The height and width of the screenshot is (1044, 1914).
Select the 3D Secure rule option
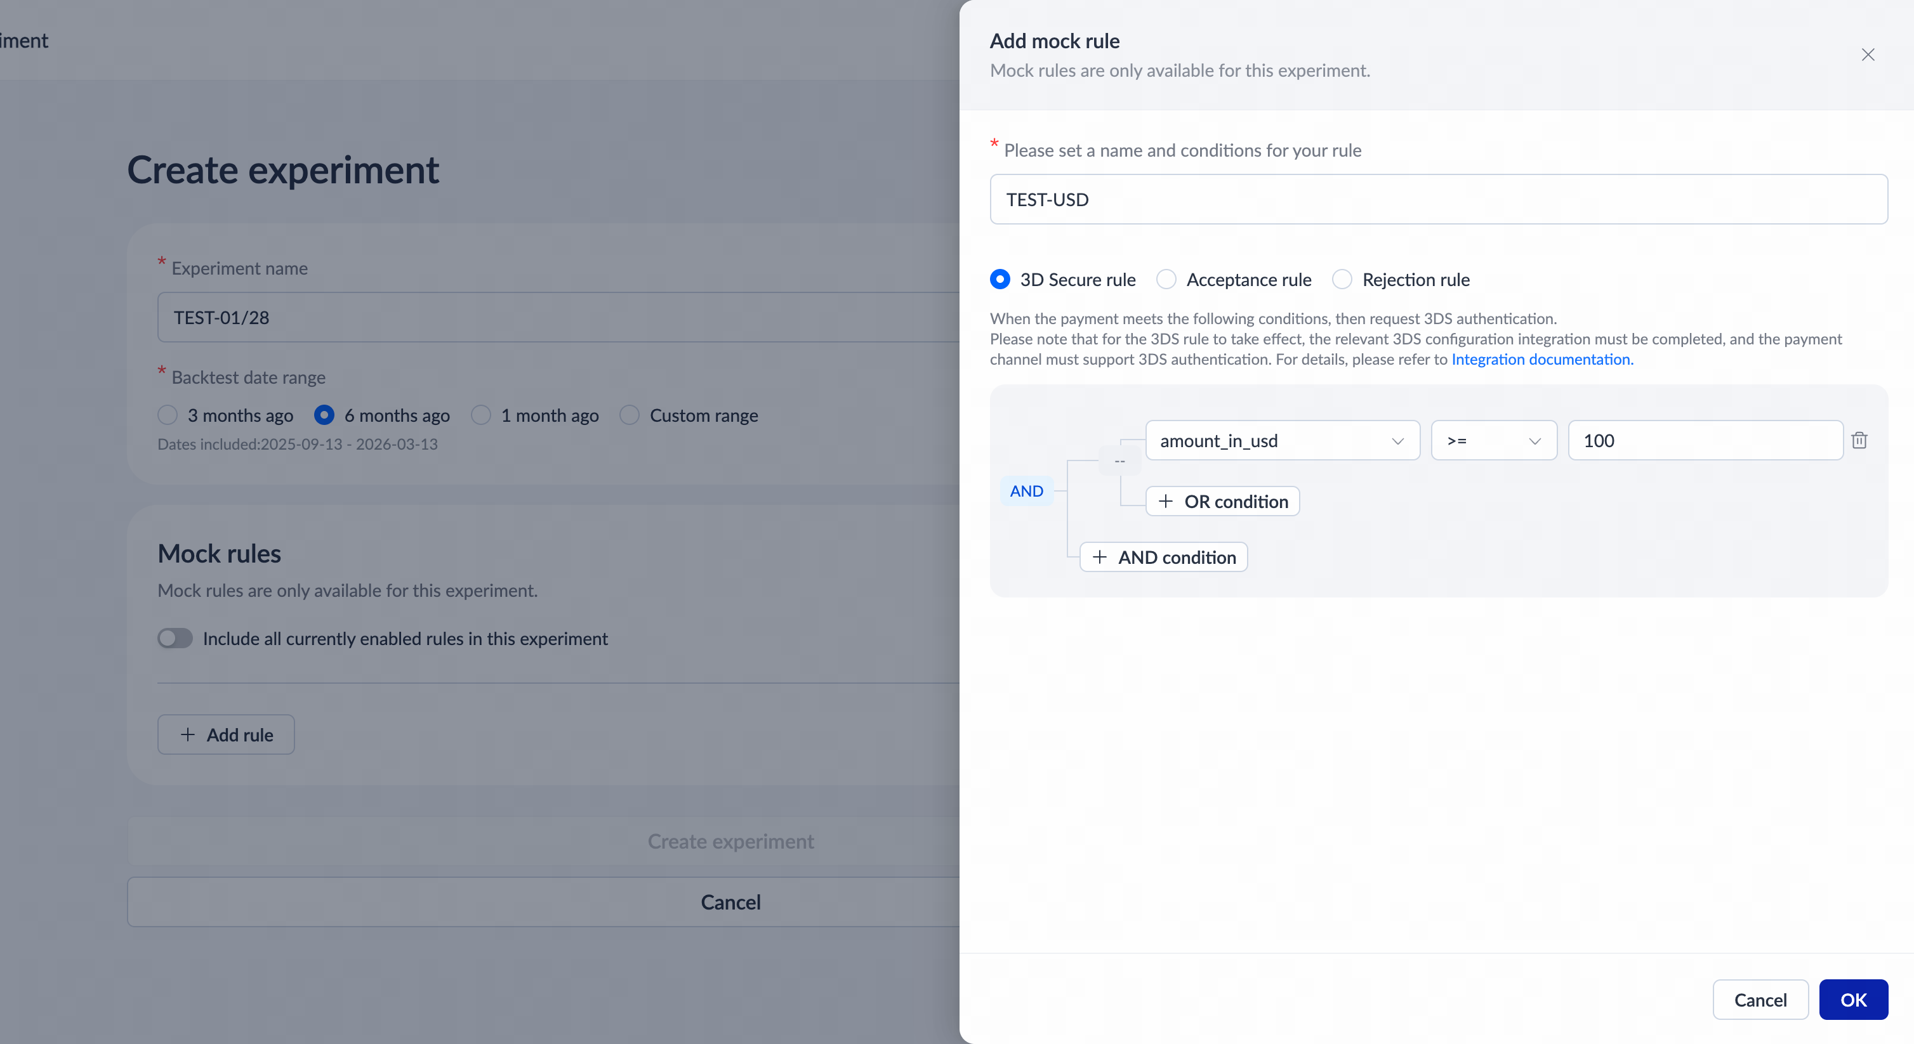(x=1000, y=279)
